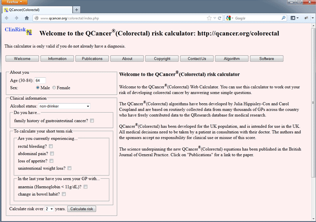Select the QCancer(Colorectal) tab
The width and height of the screenshot is (316, 222).
pyautogui.click(x=37, y=10)
